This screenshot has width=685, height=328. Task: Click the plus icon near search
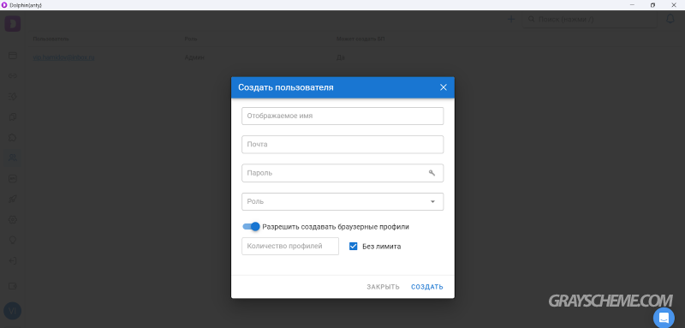[510, 19]
